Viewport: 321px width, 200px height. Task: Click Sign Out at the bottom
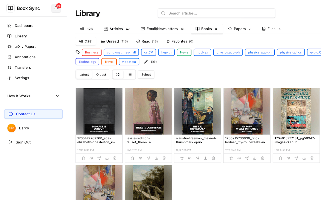click(22, 142)
